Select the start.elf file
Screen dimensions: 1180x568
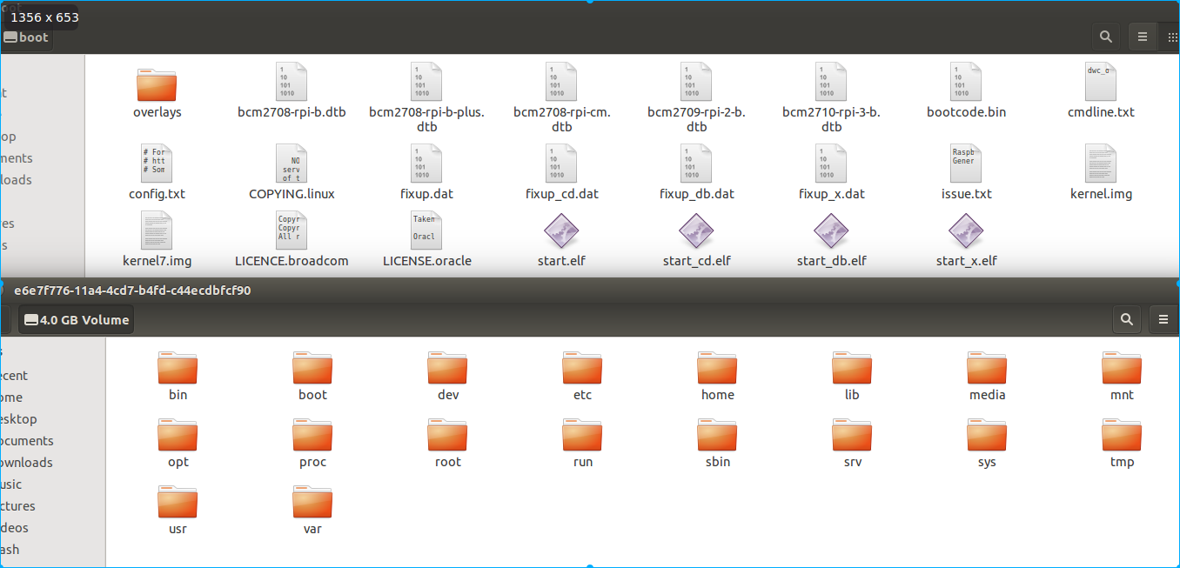point(561,232)
